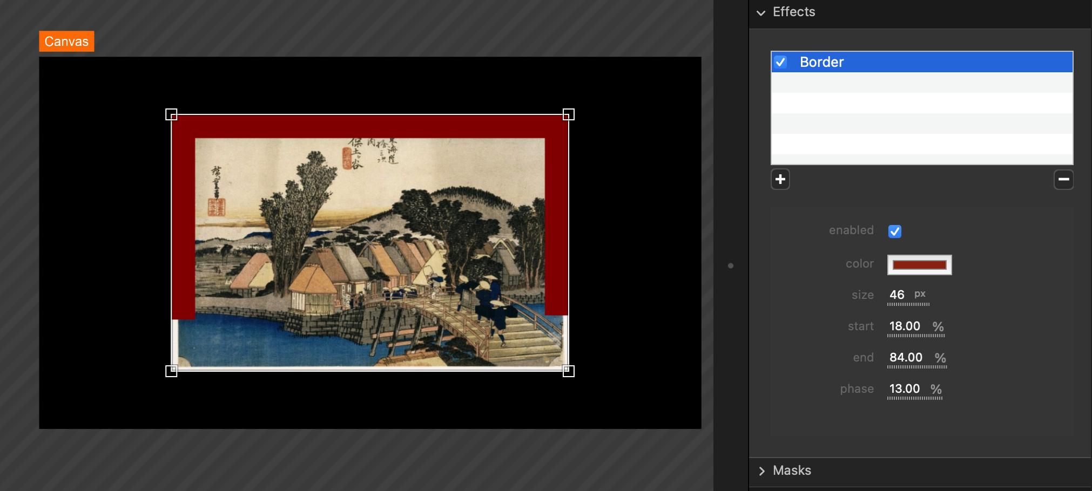The width and height of the screenshot is (1092, 491).
Task: Collapse the Effects section
Action: tap(761, 12)
